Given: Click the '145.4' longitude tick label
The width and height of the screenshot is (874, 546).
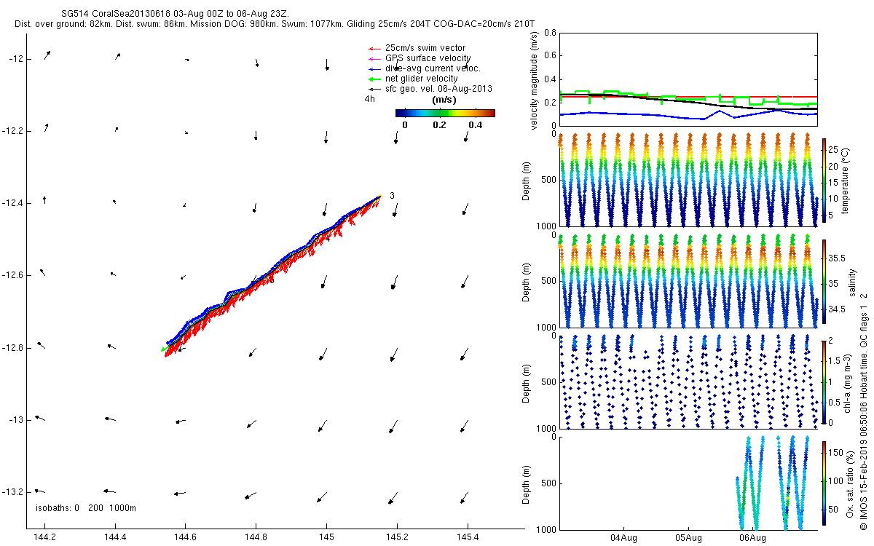Looking at the screenshot, I should click(467, 537).
